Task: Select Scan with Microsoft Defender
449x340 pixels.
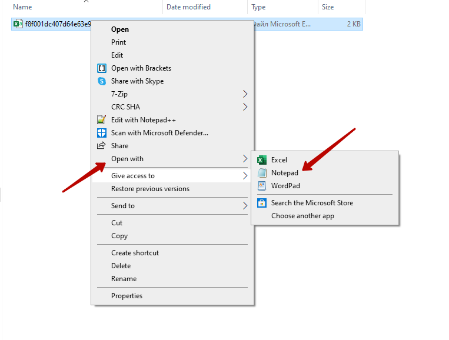Action: (172, 133)
